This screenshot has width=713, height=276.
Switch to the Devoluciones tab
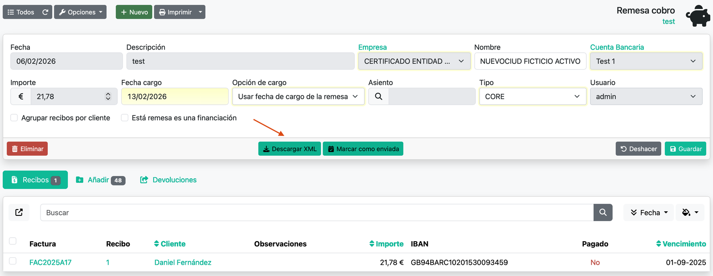[x=168, y=180]
